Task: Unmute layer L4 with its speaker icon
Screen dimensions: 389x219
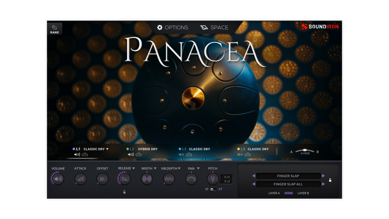Action: pos(240,155)
